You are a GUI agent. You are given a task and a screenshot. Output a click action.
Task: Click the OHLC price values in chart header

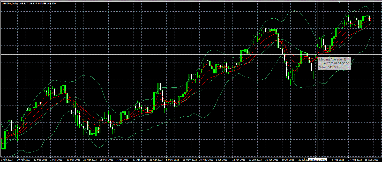pos(37,4)
